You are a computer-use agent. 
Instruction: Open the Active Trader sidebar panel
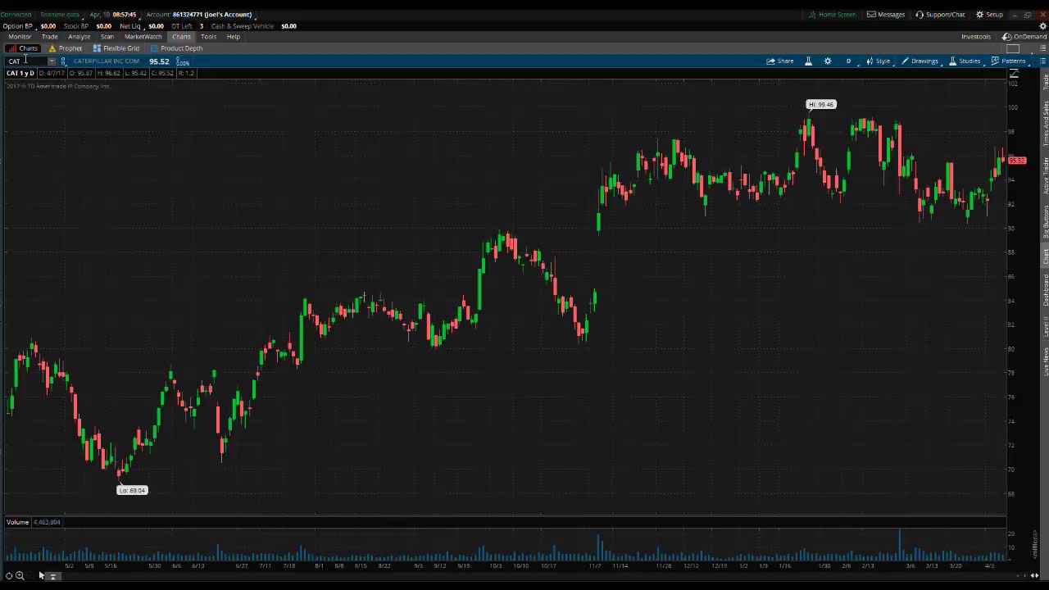(1045, 175)
